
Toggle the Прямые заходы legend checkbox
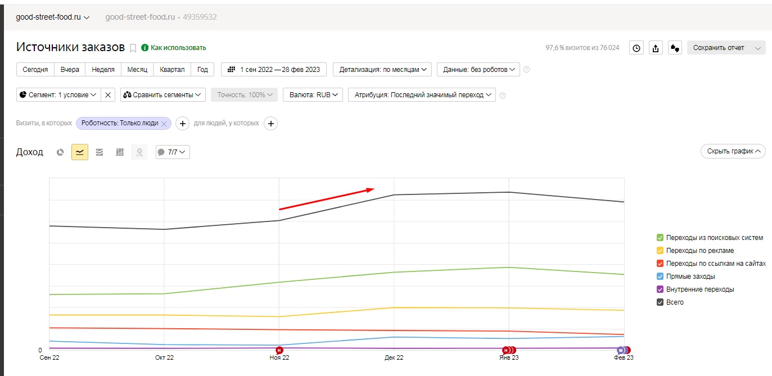pyautogui.click(x=660, y=277)
